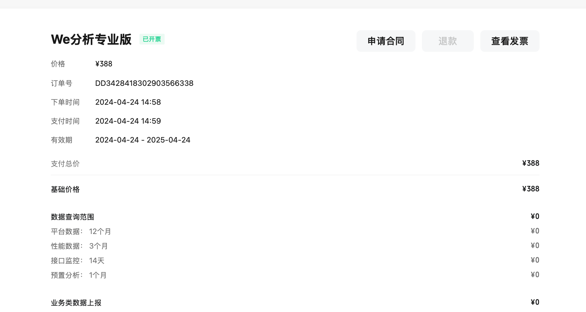Click payment time 2024-04-24 14:59
This screenshot has width=586, height=312.
click(x=128, y=121)
